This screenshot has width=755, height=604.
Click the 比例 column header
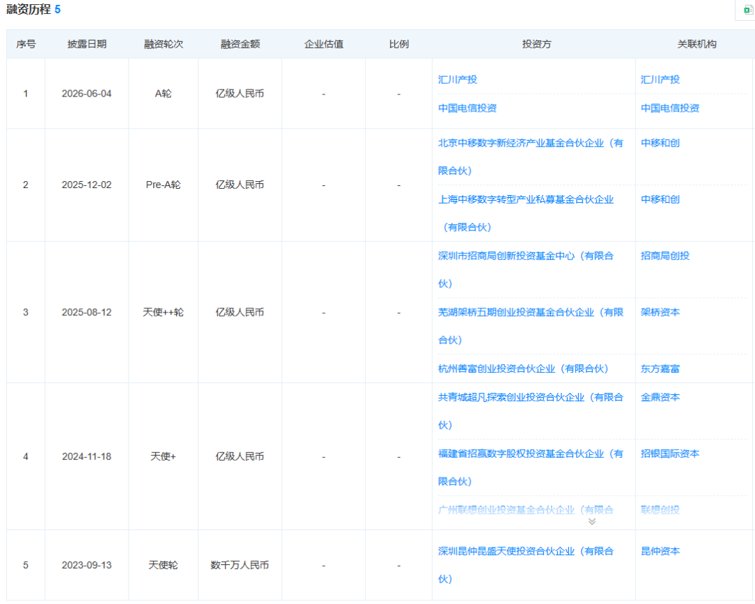(x=398, y=44)
